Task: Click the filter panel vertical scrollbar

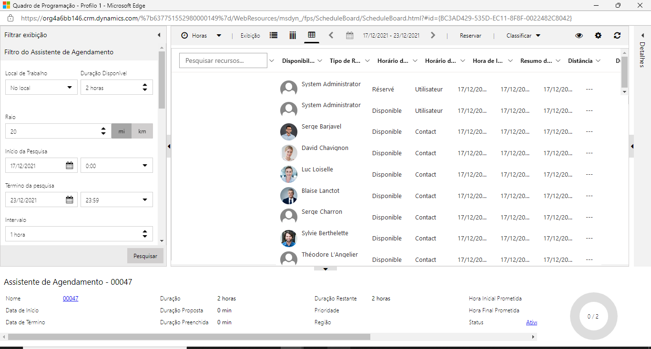Action: (162, 80)
